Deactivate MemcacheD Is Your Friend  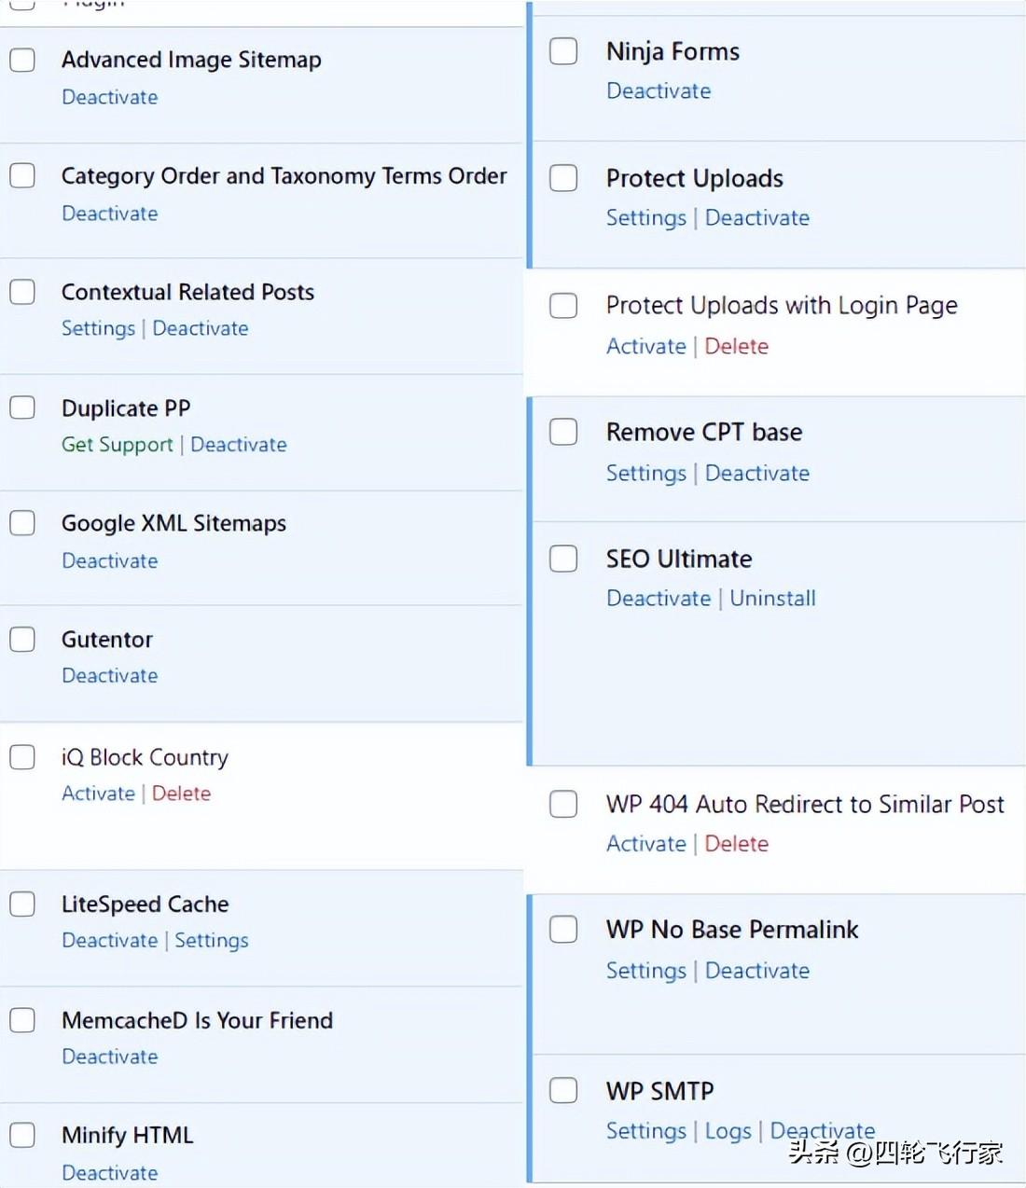pyautogui.click(x=110, y=1057)
